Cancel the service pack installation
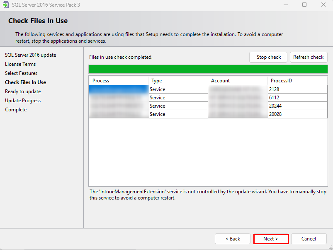Screen dimensions: 333x250 [309, 239]
